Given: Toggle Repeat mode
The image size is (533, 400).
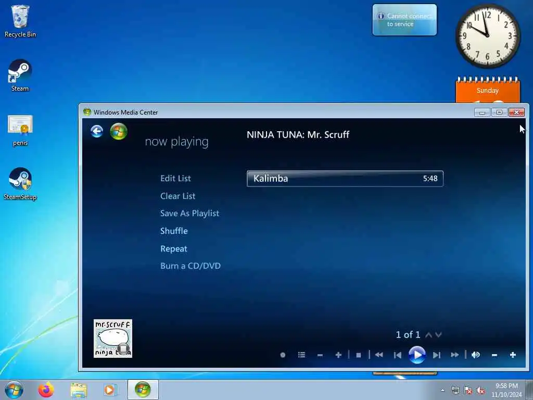Looking at the screenshot, I should click(174, 248).
